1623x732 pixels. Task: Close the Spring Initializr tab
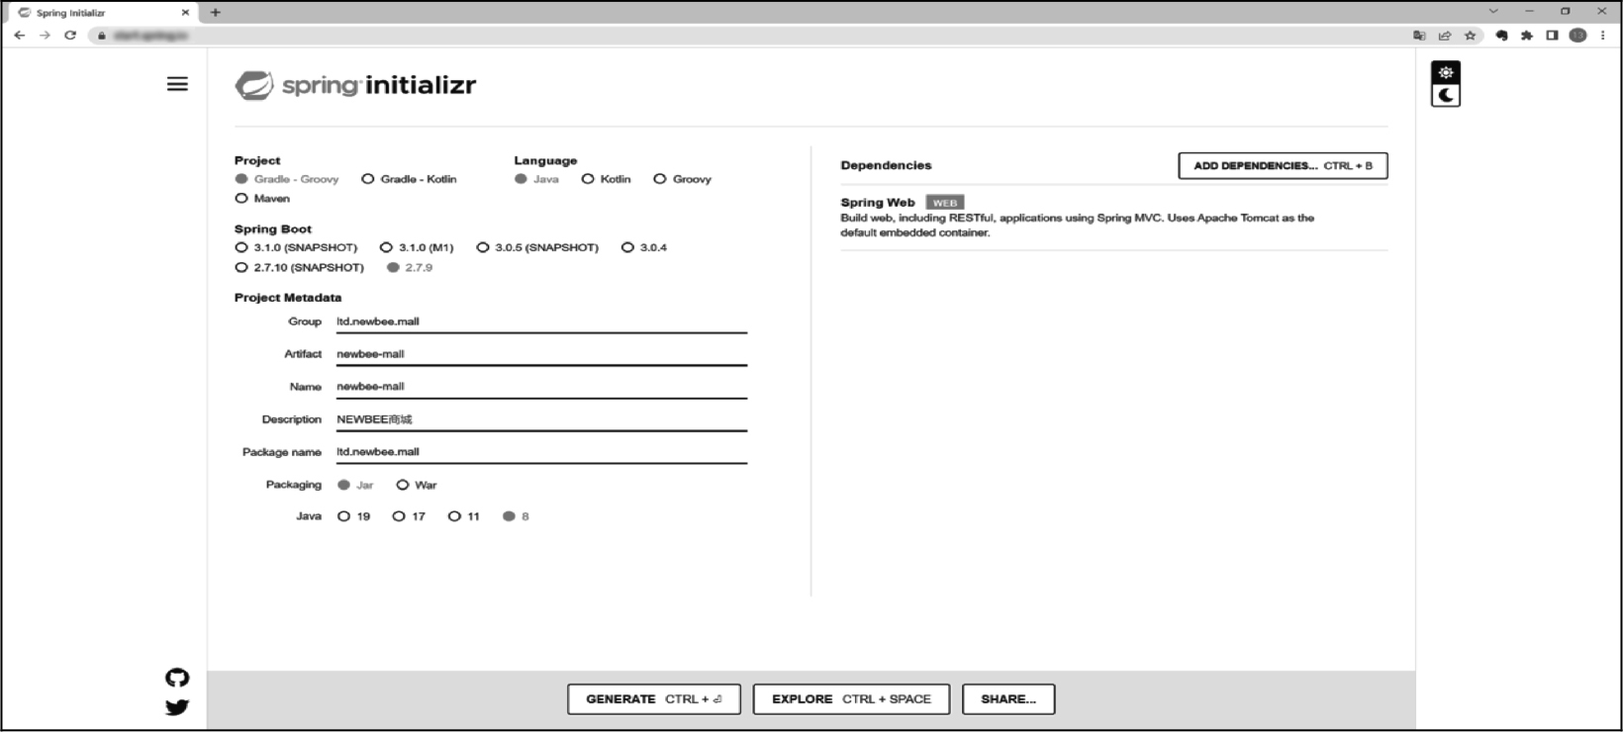(x=185, y=13)
